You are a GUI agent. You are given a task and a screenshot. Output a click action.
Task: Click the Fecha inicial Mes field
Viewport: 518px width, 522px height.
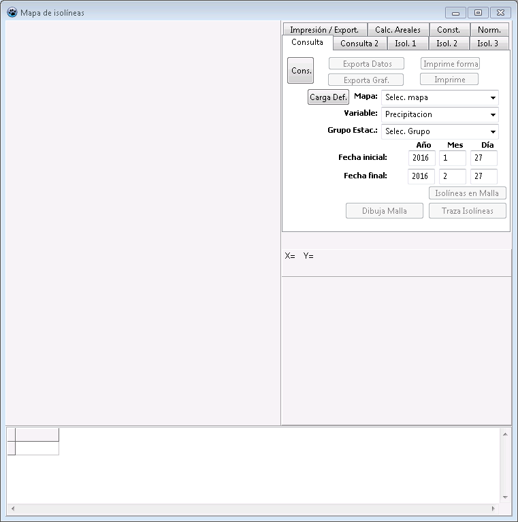452,158
